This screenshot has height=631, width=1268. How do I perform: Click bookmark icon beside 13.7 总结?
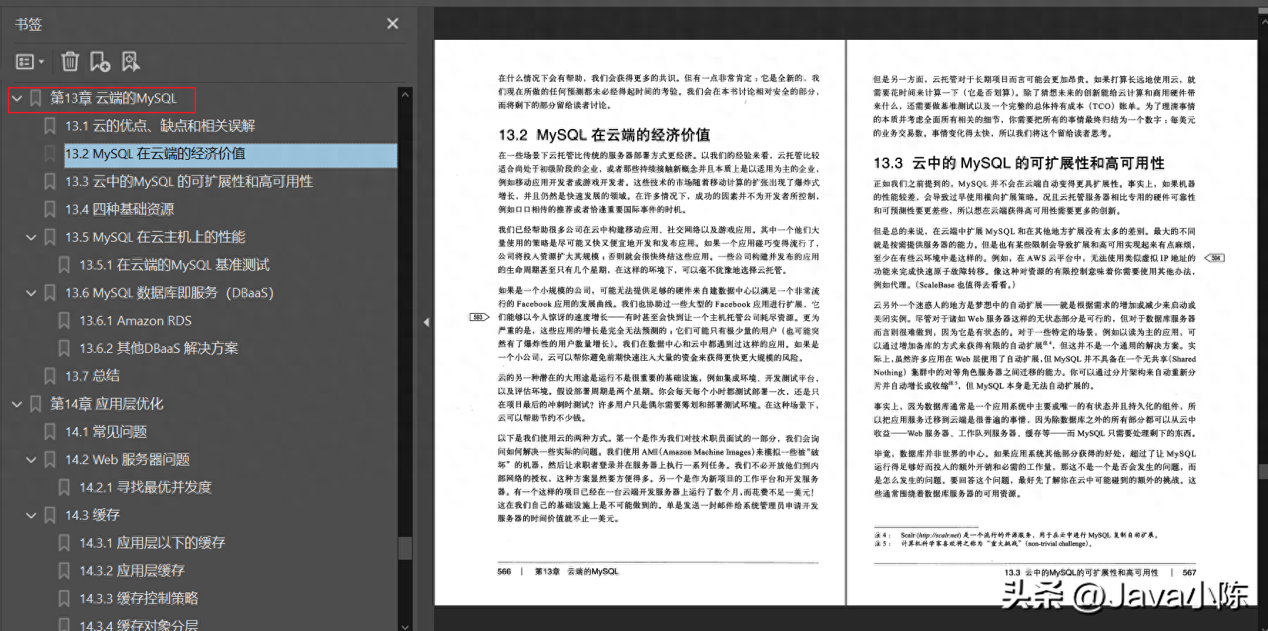50,376
